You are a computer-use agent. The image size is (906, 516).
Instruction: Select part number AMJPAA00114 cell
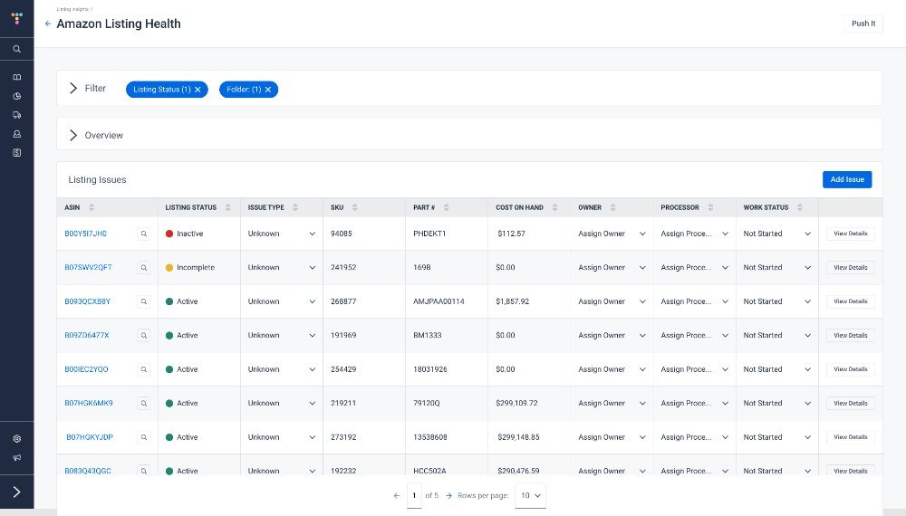click(x=439, y=301)
